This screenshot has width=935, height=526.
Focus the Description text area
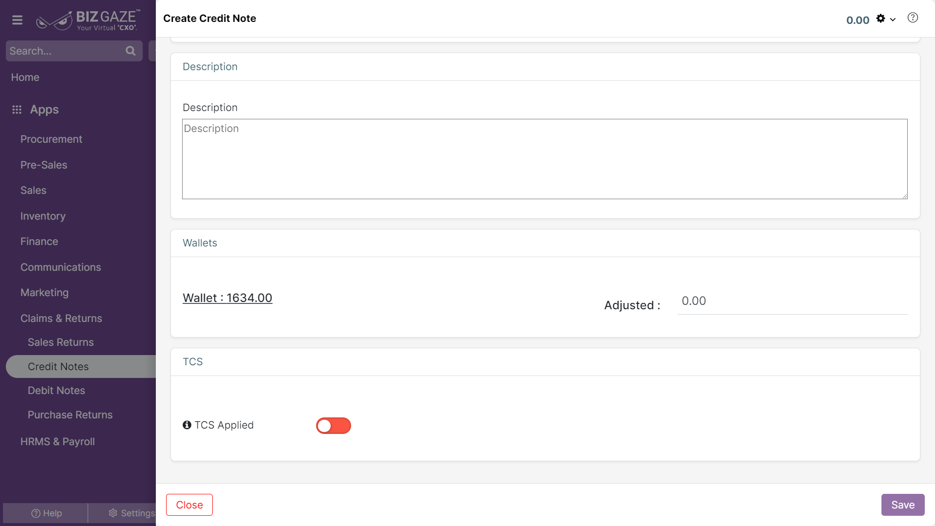545,159
